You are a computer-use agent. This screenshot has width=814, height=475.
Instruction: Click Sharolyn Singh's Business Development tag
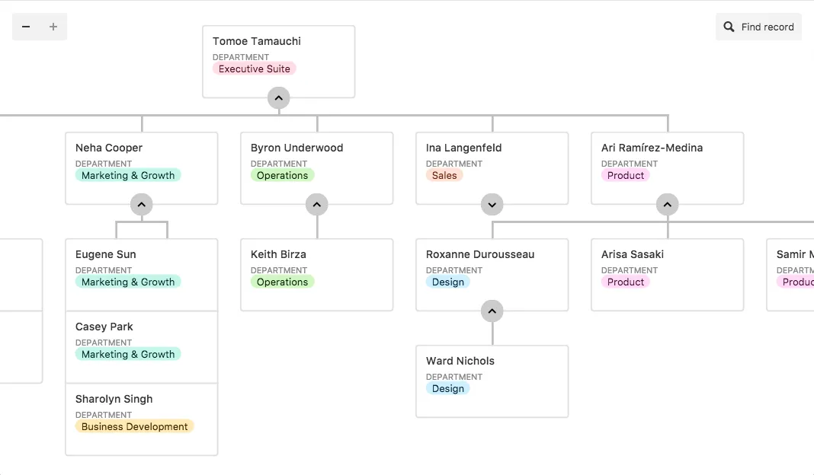coord(134,426)
